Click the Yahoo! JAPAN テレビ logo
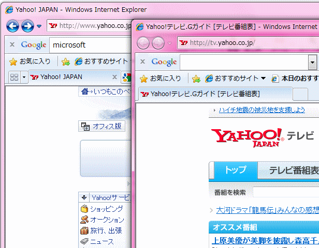 point(263,137)
